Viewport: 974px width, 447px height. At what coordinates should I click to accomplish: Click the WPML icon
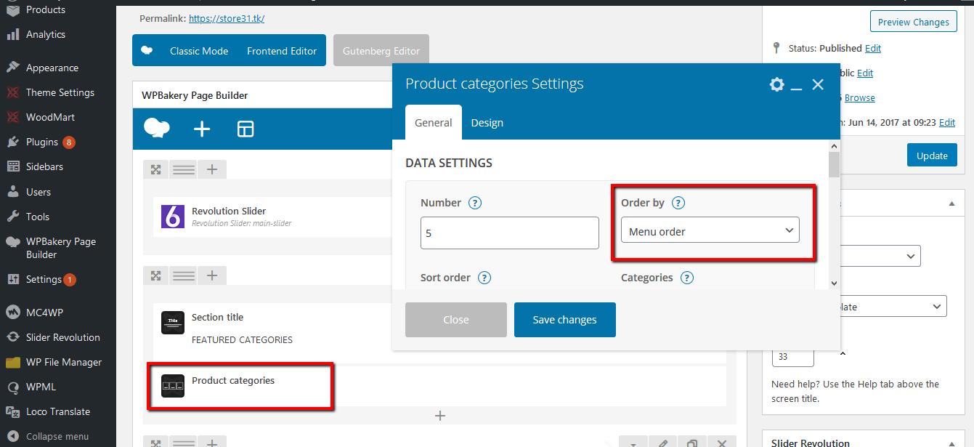pyautogui.click(x=13, y=387)
